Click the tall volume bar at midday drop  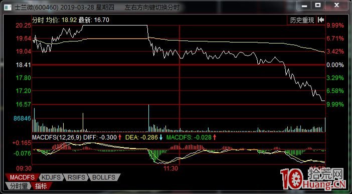coord(148,118)
